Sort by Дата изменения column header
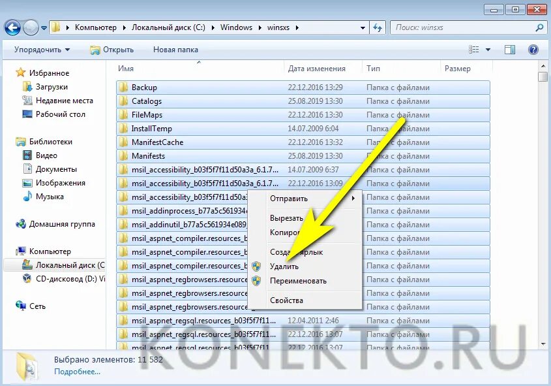551x386 pixels. [x=317, y=69]
